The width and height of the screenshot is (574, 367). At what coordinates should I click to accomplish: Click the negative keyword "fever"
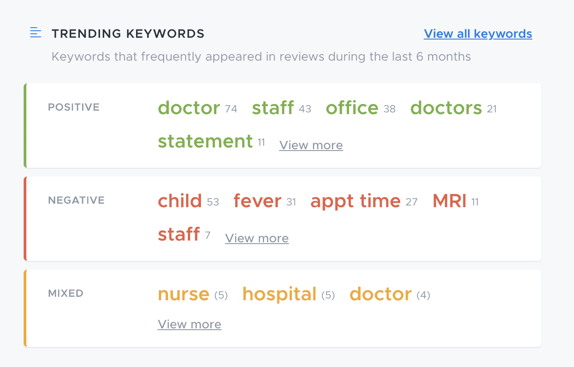pos(257,201)
